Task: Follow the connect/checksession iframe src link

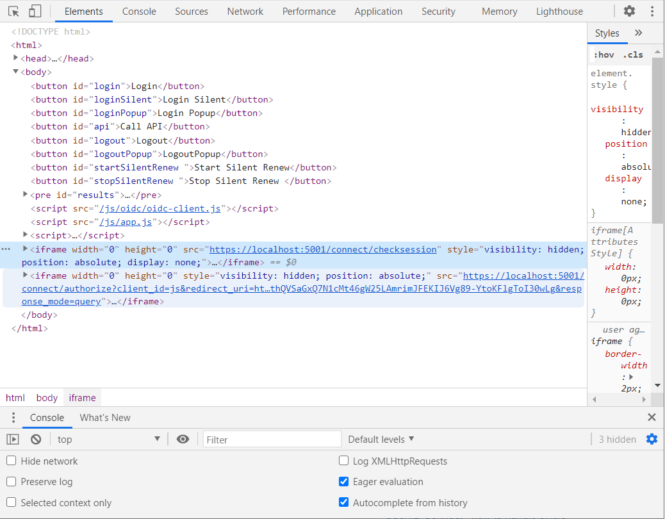Action: coord(323,249)
